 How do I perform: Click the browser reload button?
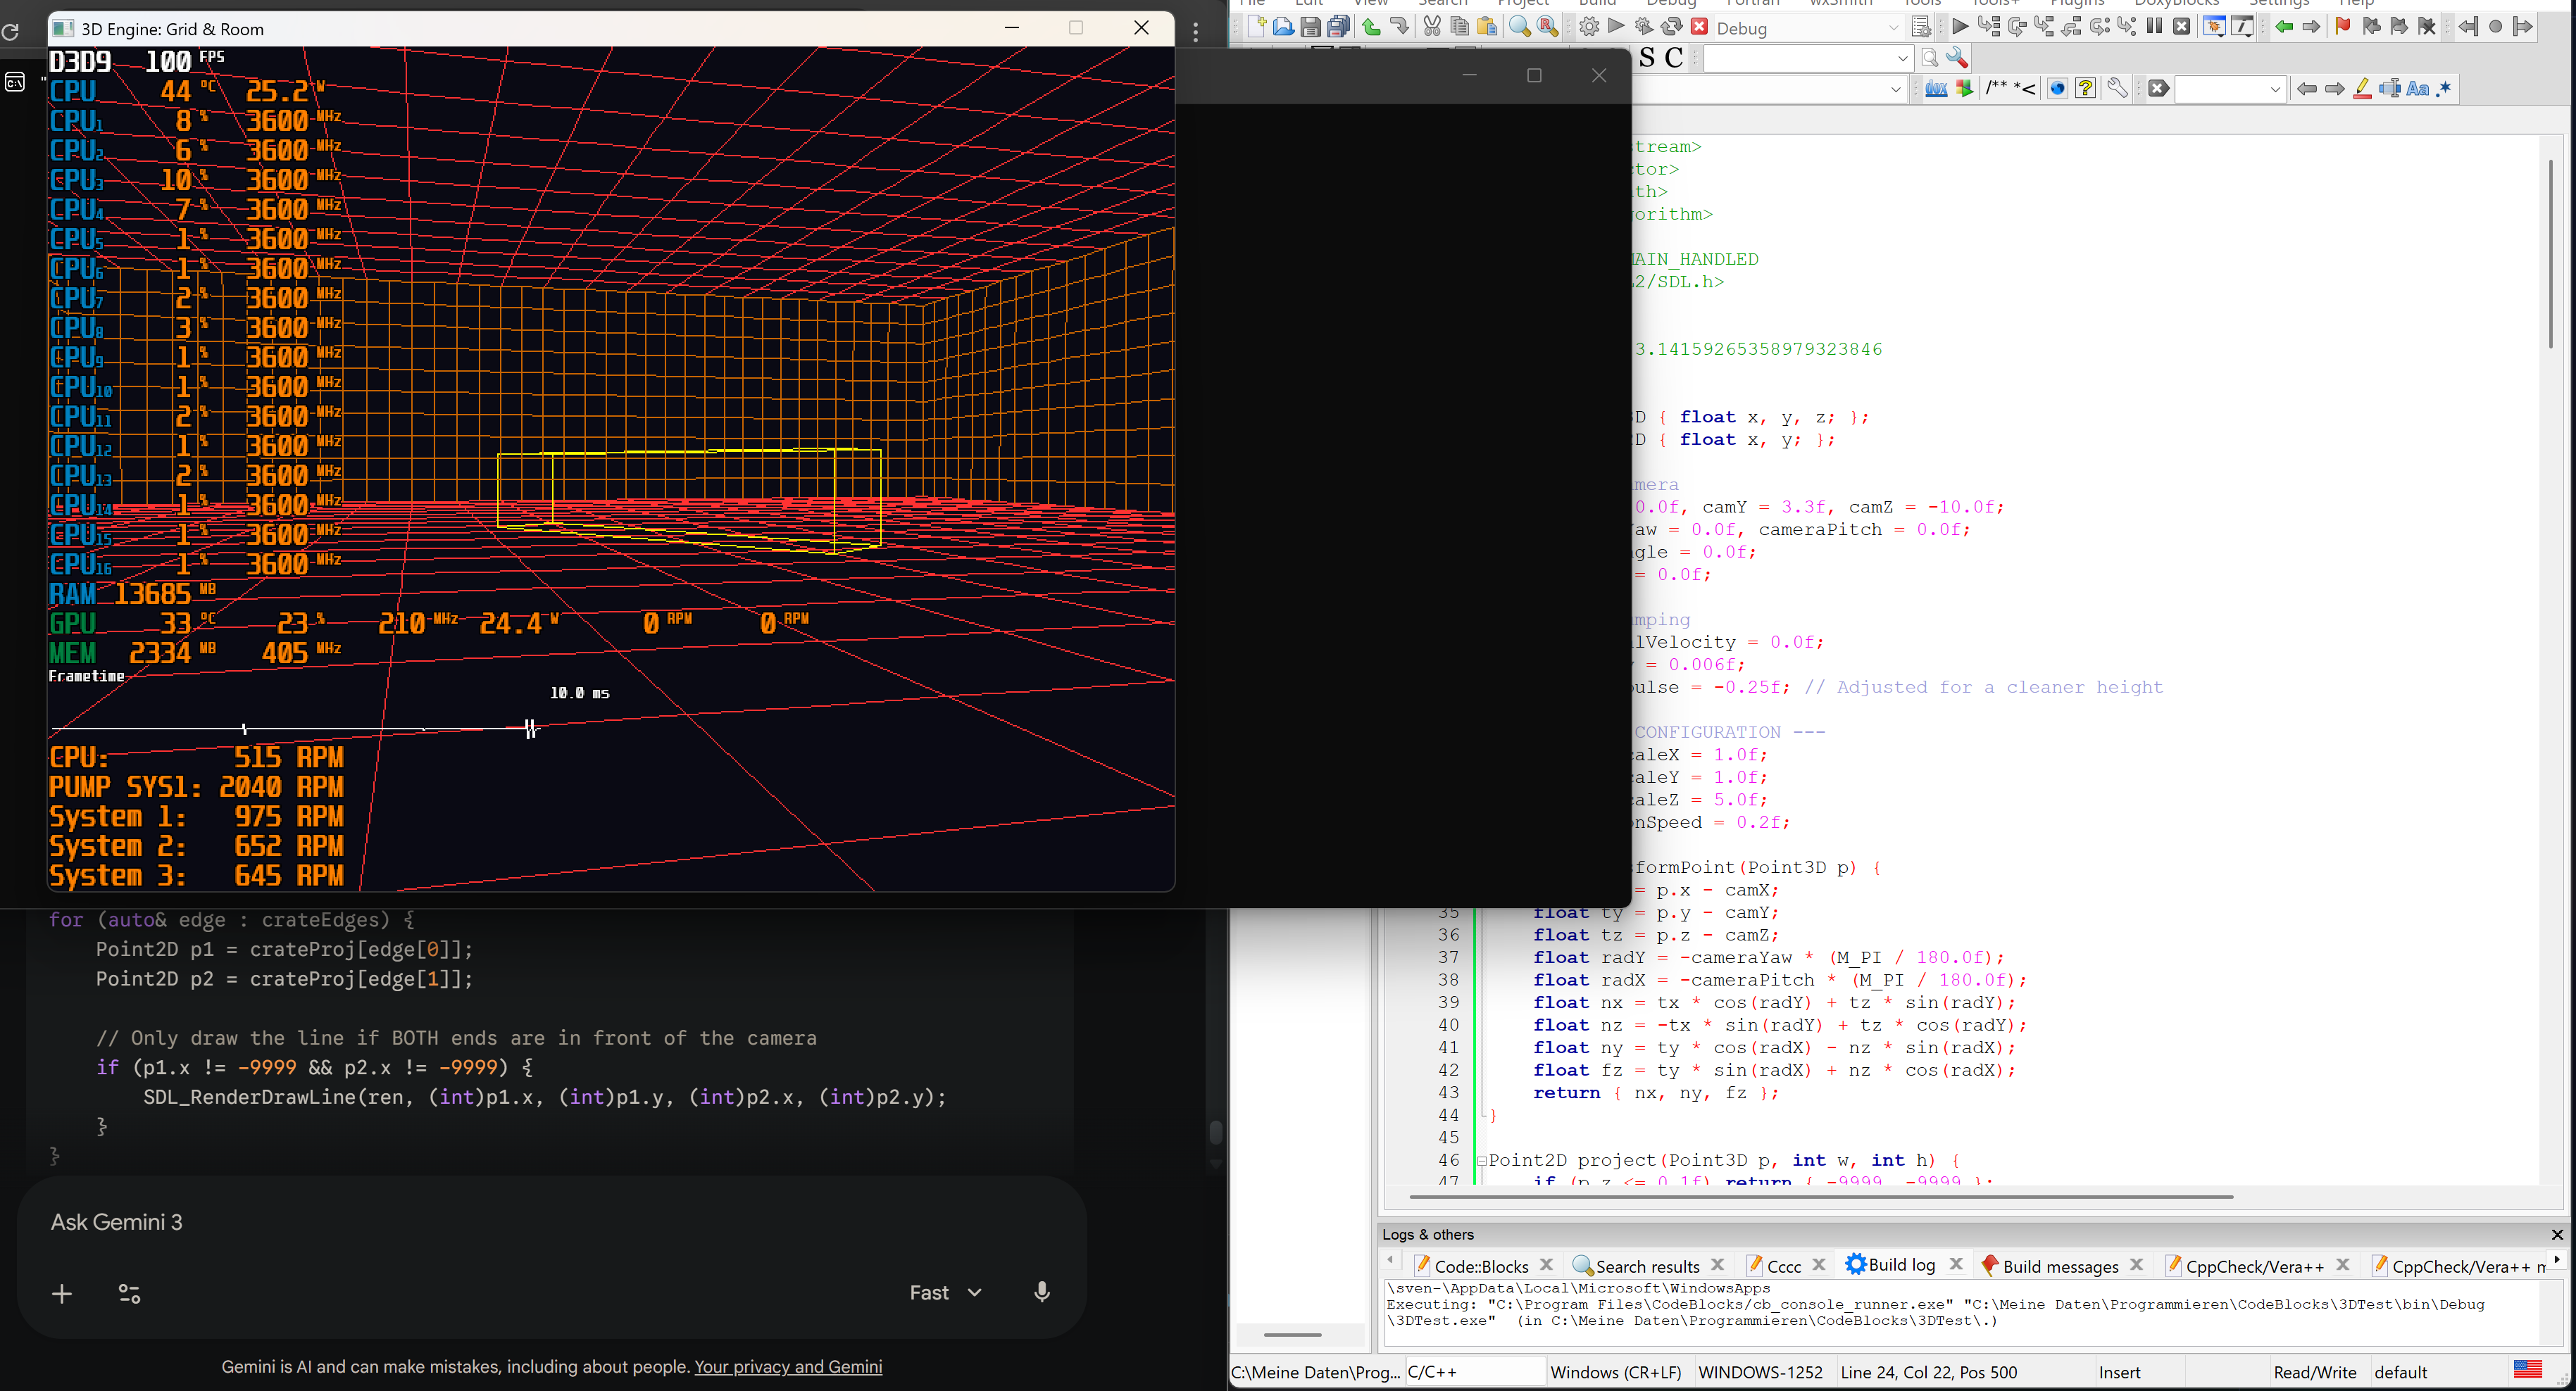(x=10, y=31)
